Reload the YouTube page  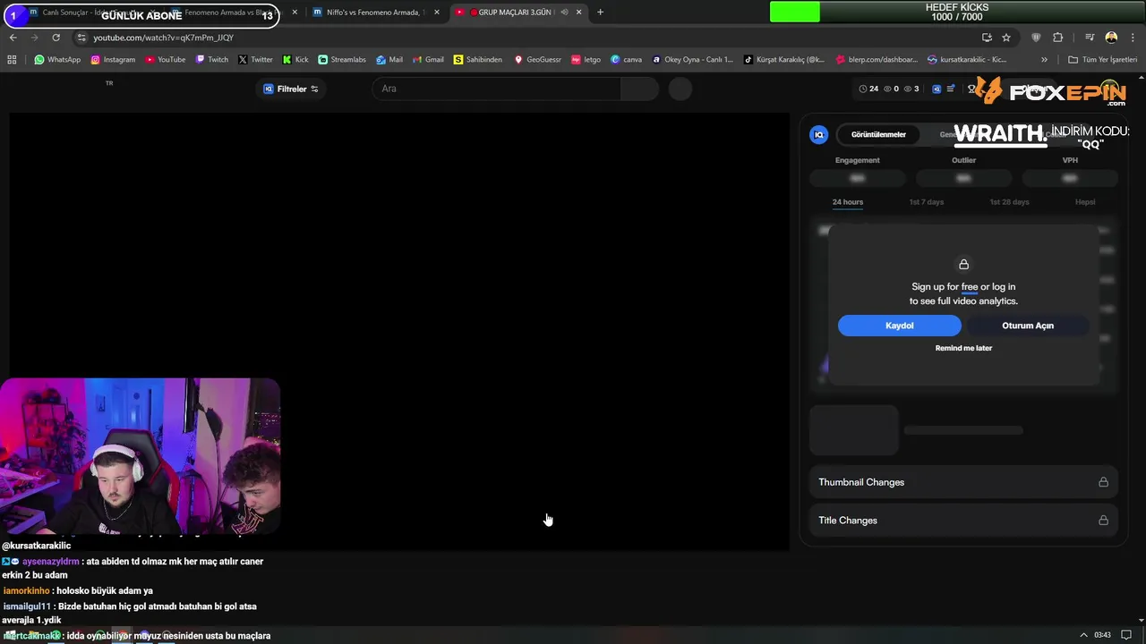pos(56,38)
